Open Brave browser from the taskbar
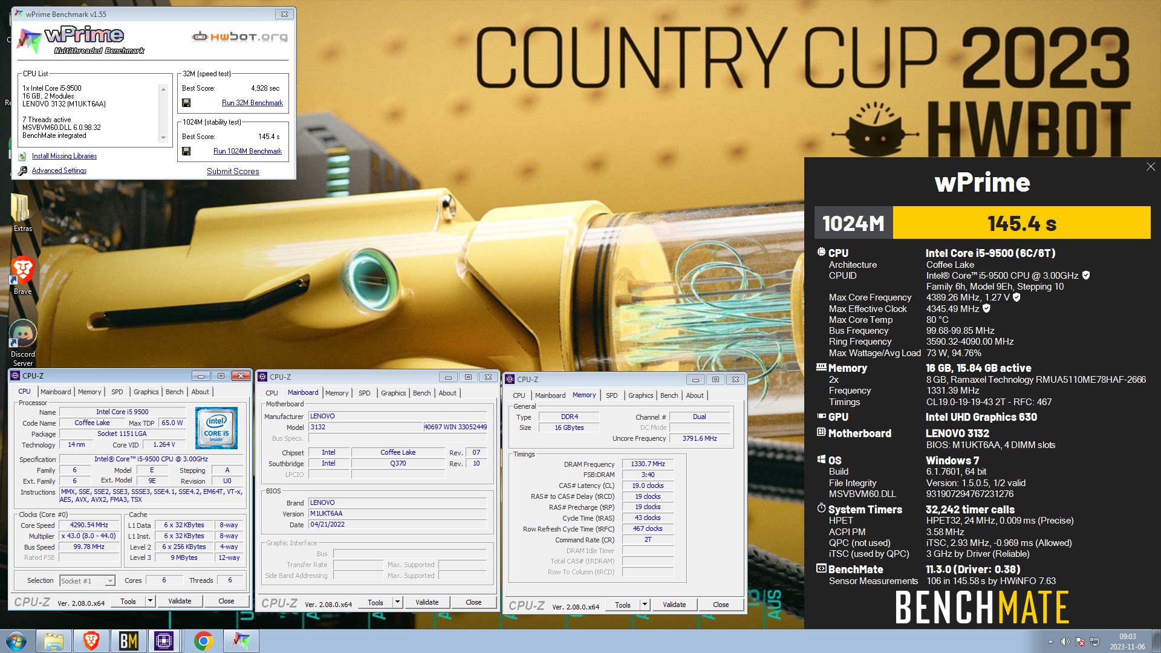1161x653 pixels. tap(91, 641)
